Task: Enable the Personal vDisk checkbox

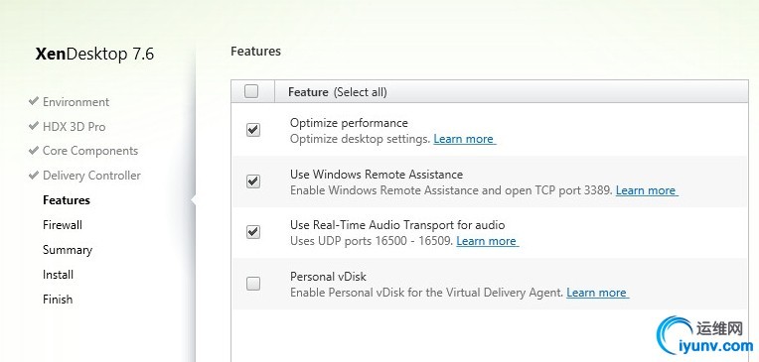Action: [x=253, y=284]
